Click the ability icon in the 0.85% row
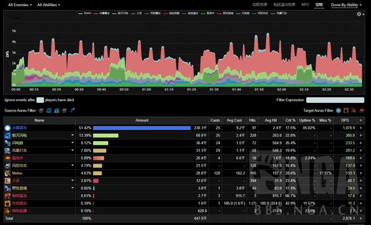This screenshot has height=225, width=371. [x=8, y=188]
